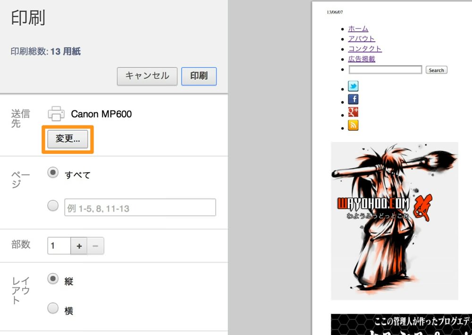Click the 13/06/07 date in preview
472x335 pixels.
(335, 12)
